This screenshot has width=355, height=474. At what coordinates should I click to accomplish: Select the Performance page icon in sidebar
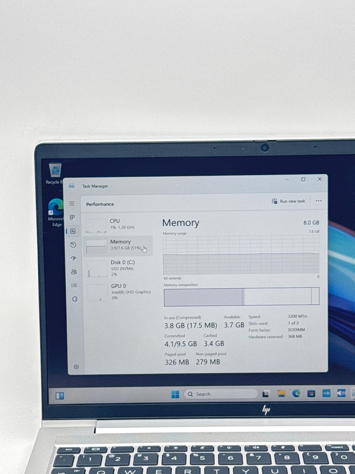click(73, 231)
